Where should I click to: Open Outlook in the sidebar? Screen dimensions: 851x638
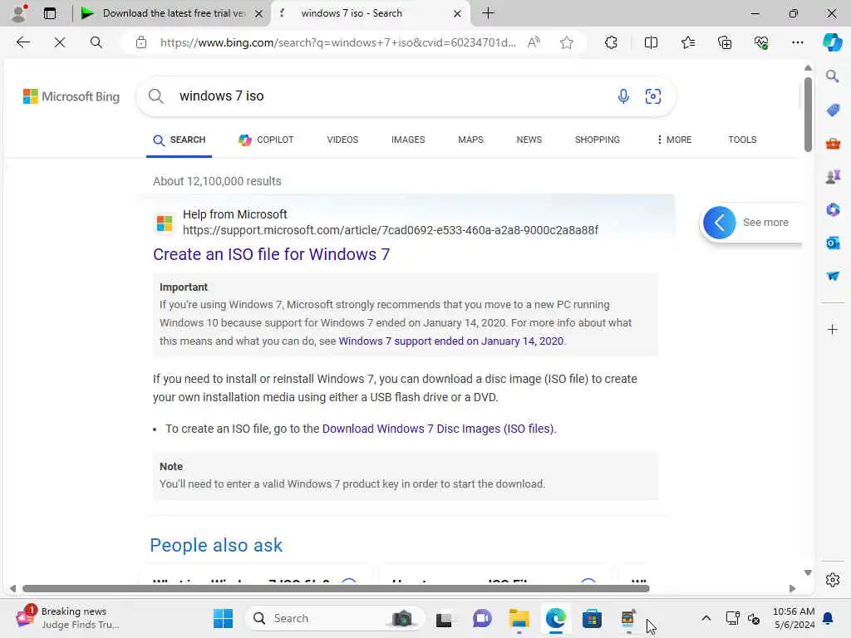coord(833,243)
